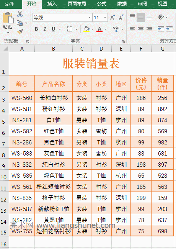Screen dimensions: 176x249
Task: Select the sales cell 982
Action: tap(163, 142)
